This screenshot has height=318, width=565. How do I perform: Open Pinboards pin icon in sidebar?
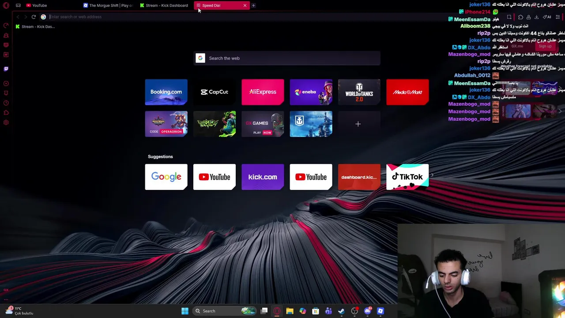(x=6, y=93)
